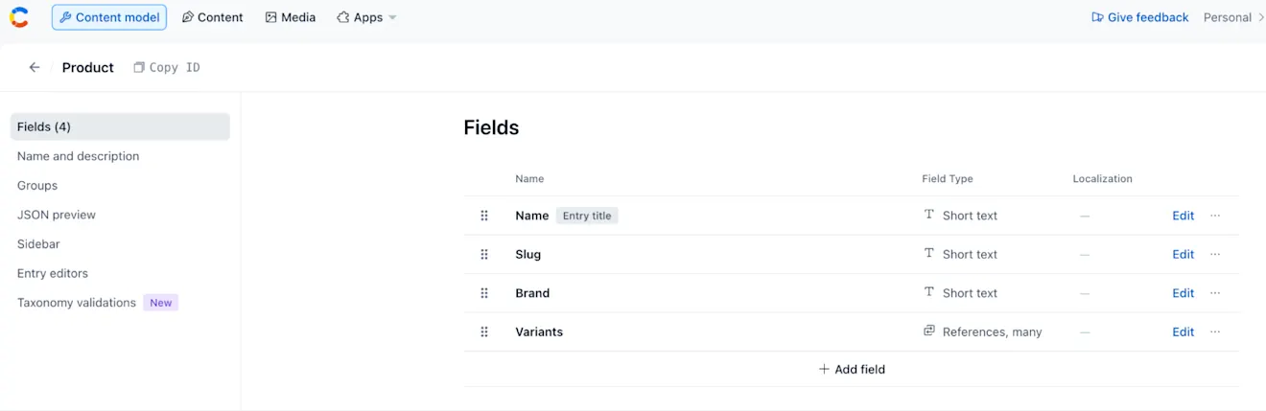Screen dimensions: 1266x411
Task: Show more options for the Brand field
Action: tap(1215, 293)
